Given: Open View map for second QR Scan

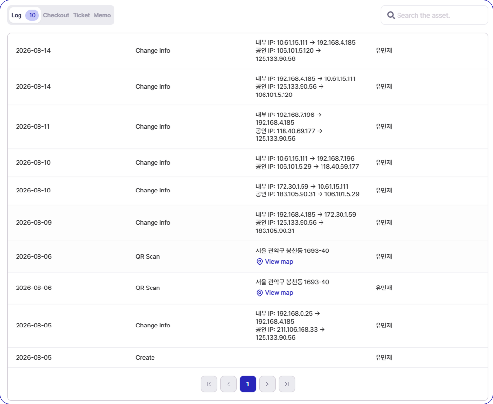Looking at the screenshot, I should [279, 292].
